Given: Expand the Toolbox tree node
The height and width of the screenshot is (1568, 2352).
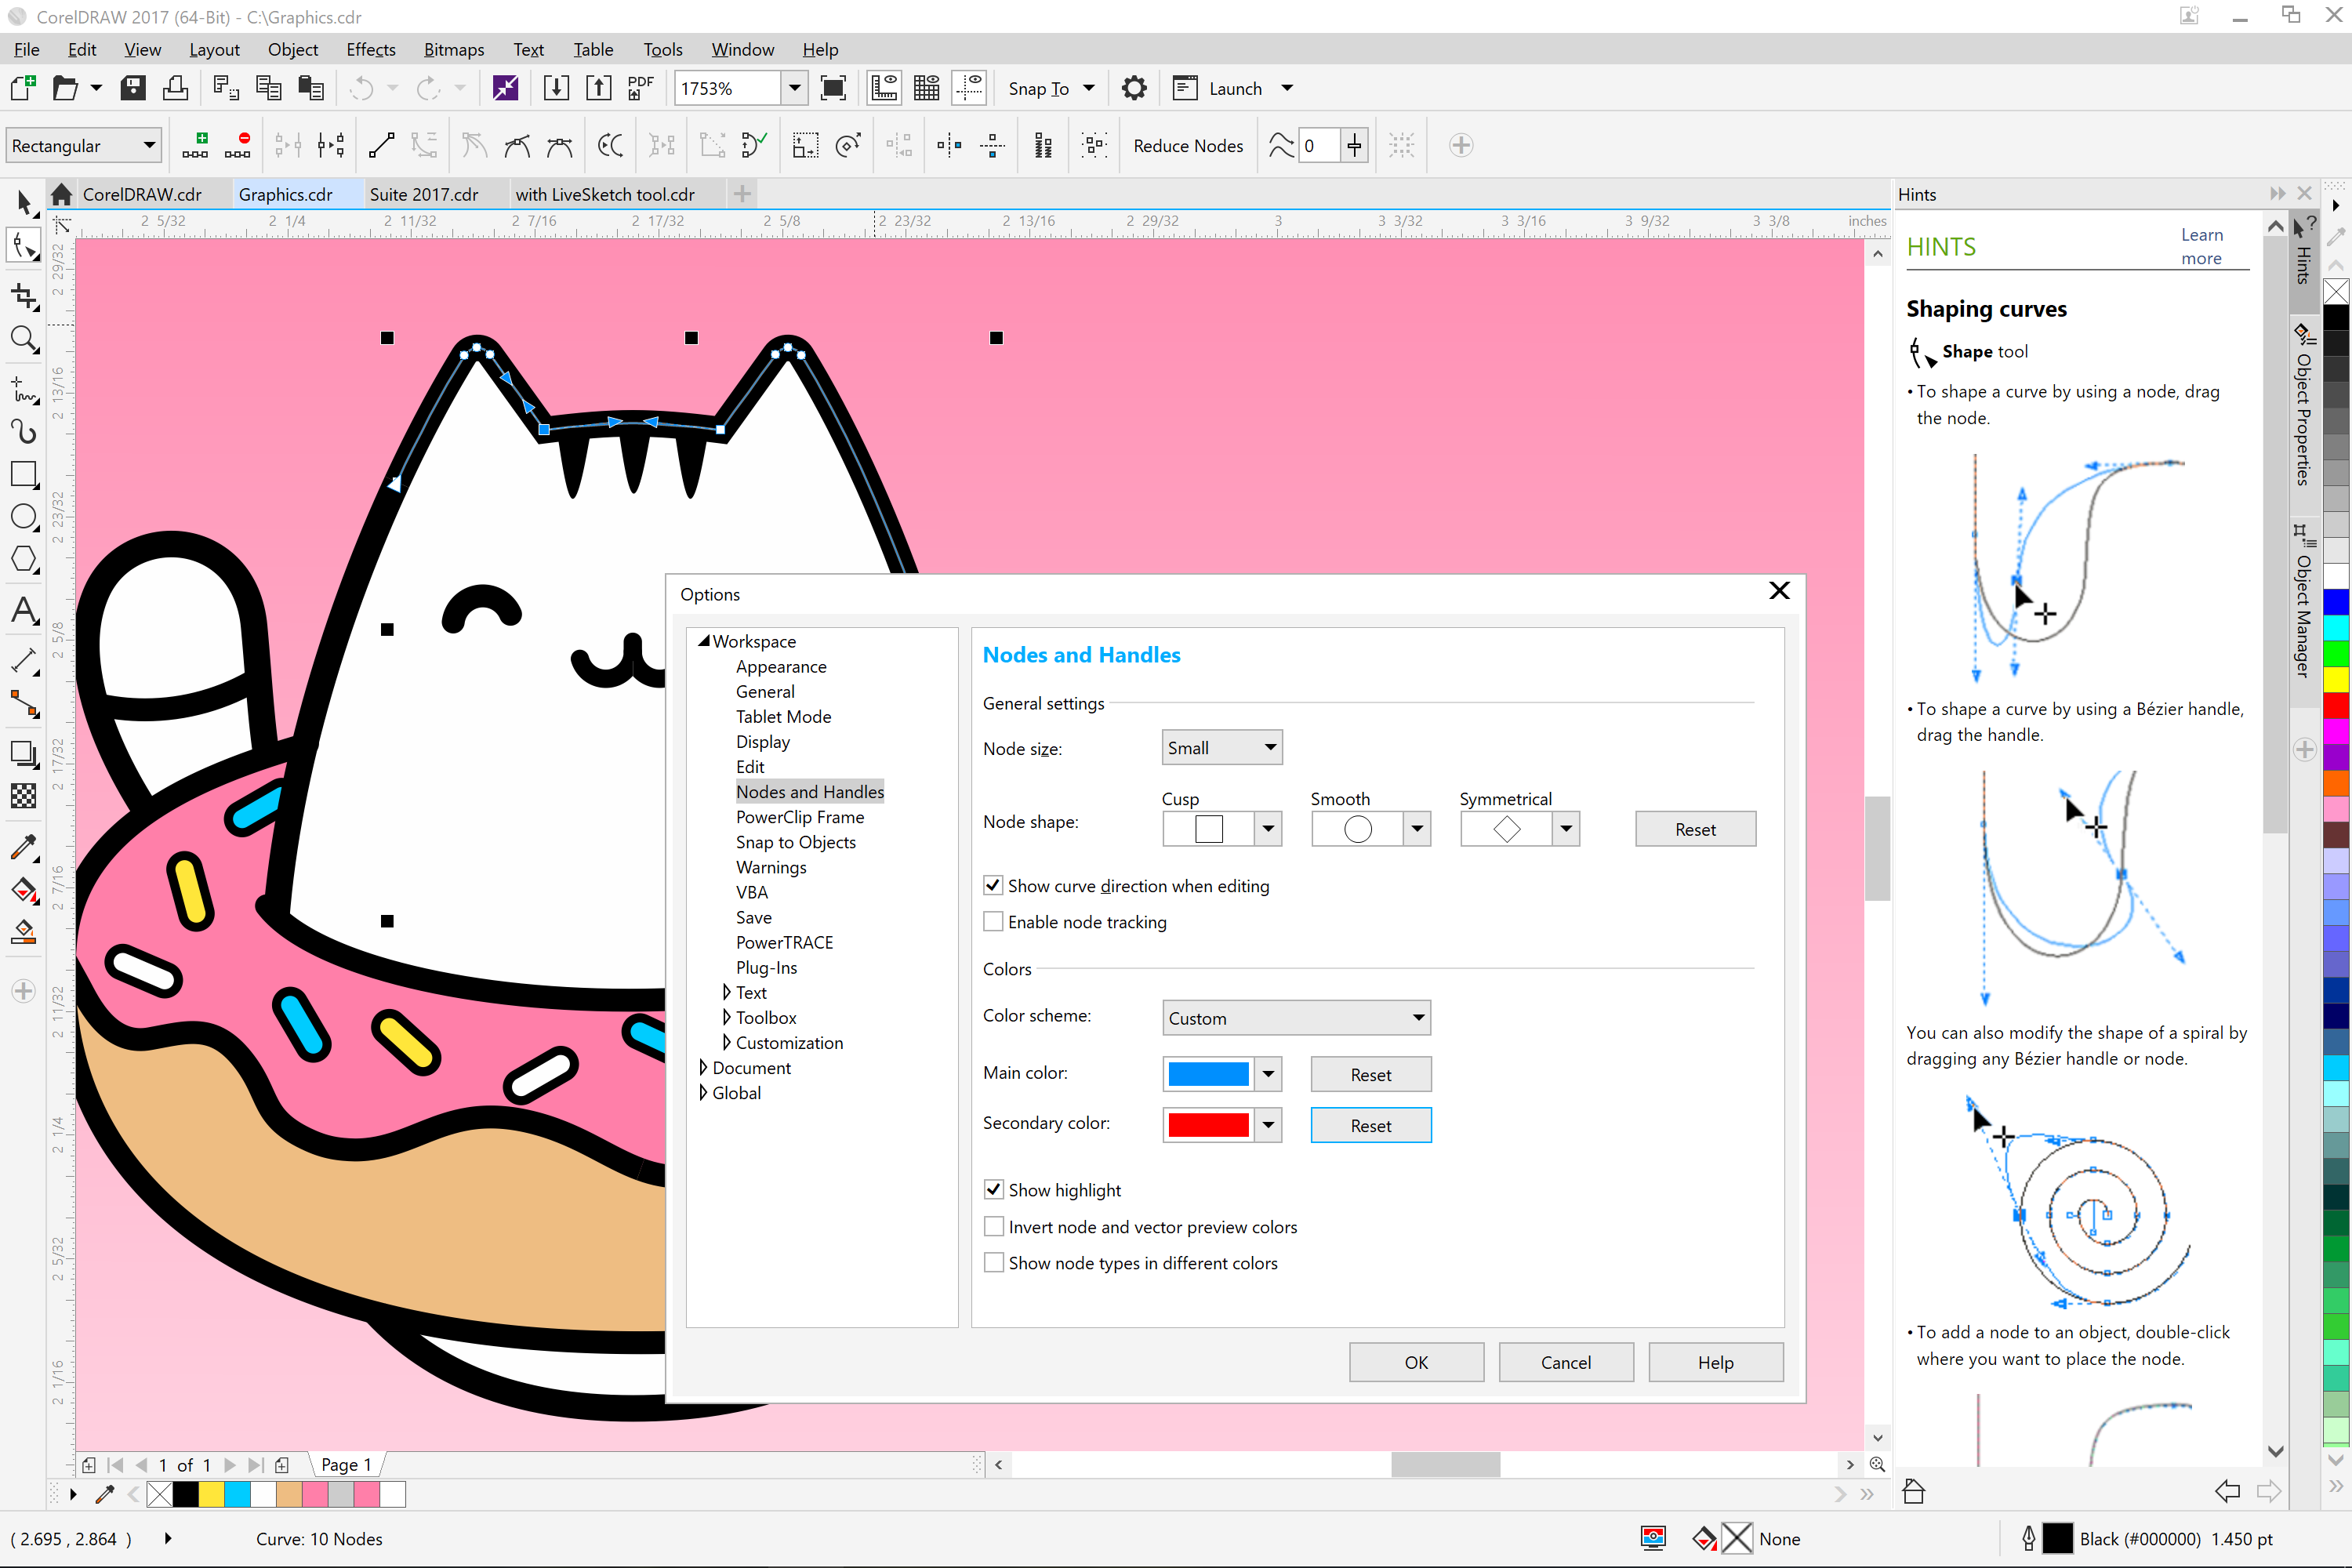Looking at the screenshot, I should click(x=726, y=1017).
